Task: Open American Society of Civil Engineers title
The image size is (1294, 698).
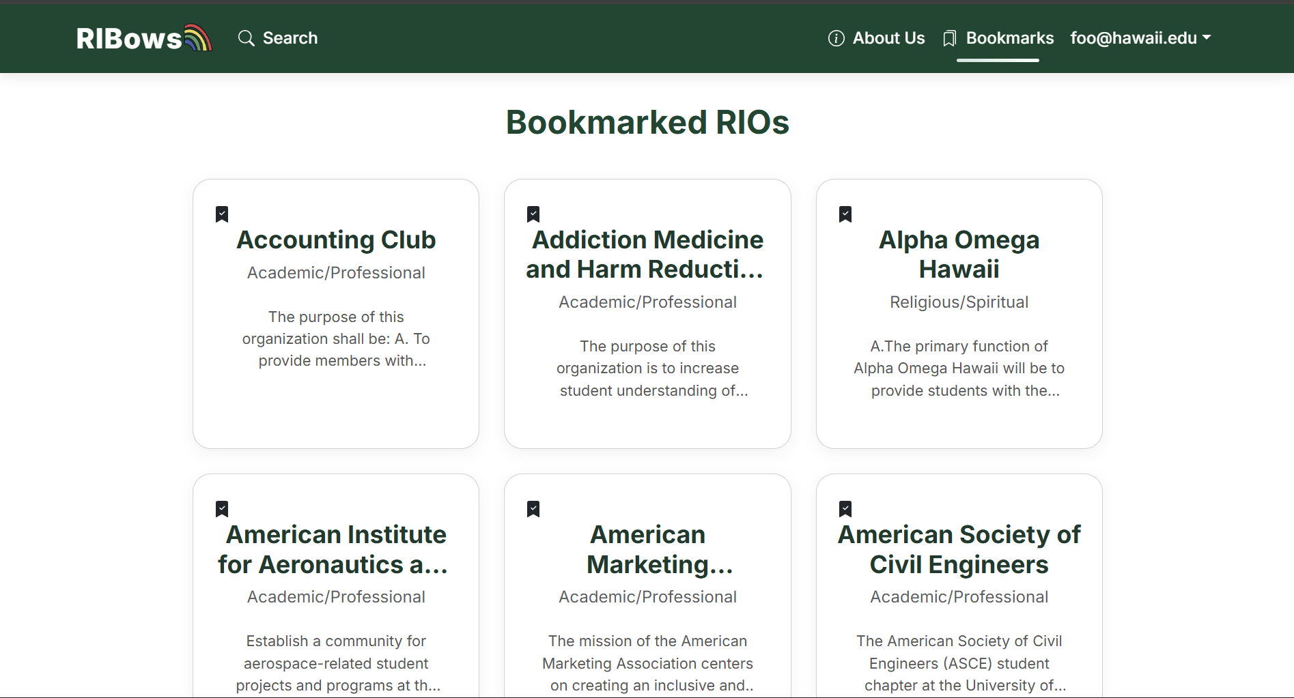Action: tap(959, 549)
